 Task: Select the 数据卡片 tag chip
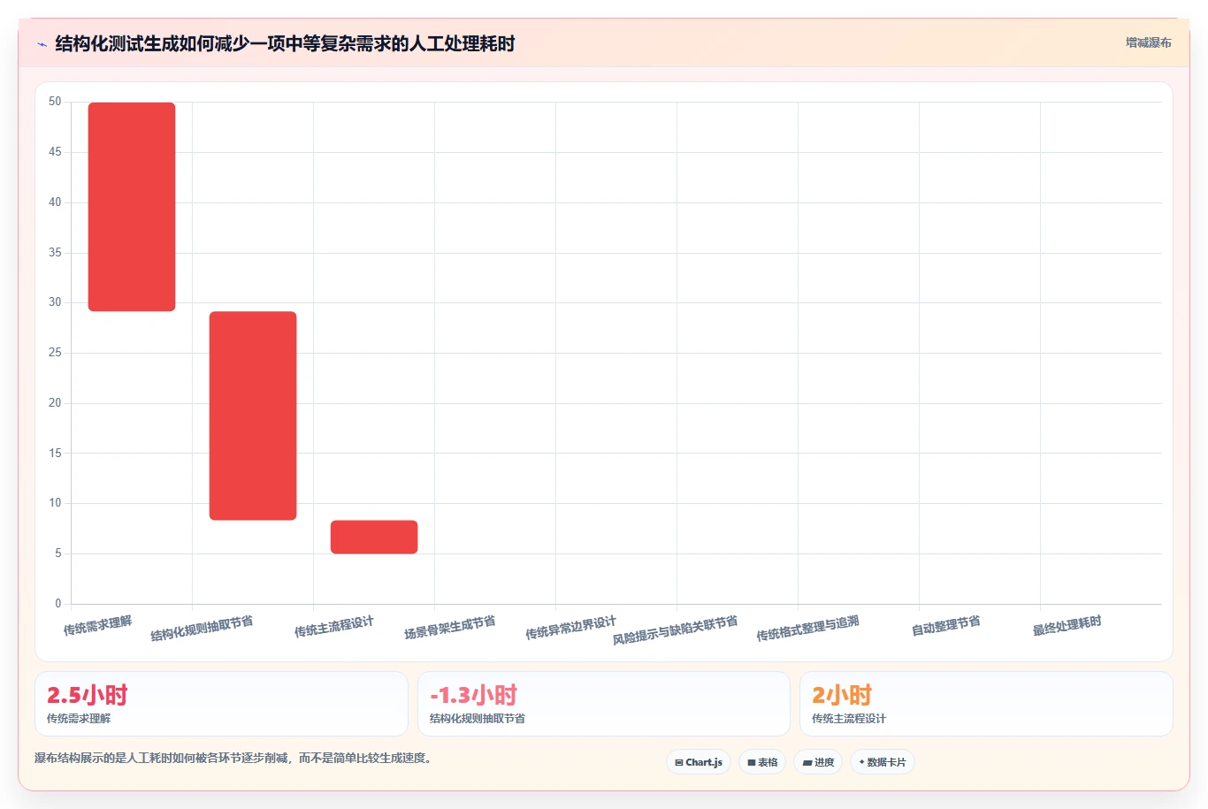pos(883,762)
